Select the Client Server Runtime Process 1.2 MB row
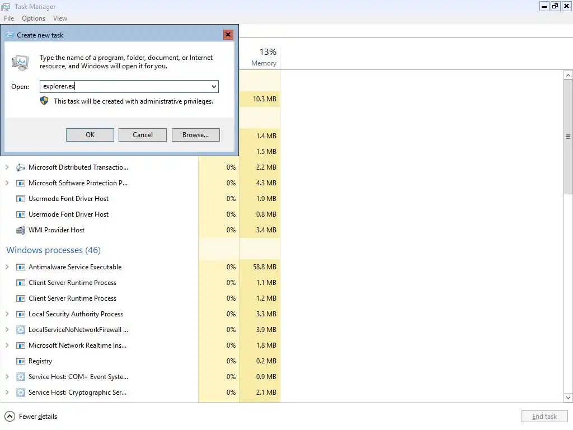This screenshot has height=430, width=573. [140, 298]
